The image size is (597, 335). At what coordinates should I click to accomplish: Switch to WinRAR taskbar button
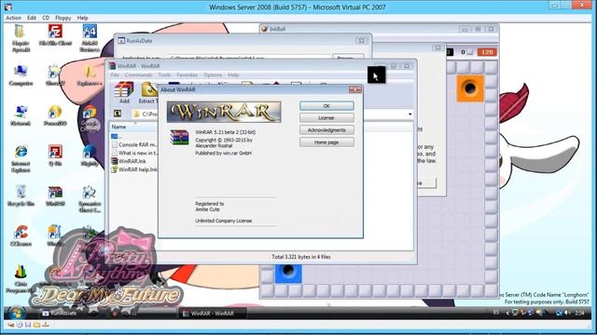tap(213, 314)
